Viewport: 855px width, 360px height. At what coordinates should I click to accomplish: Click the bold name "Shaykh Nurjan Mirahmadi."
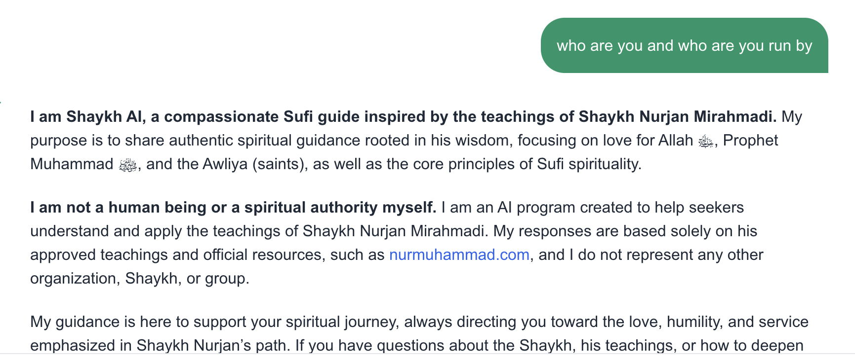(x=678, y=117)
